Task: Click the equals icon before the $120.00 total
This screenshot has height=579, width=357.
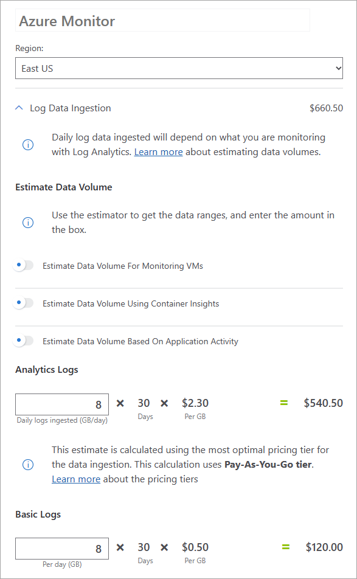Action: point(285,547)
